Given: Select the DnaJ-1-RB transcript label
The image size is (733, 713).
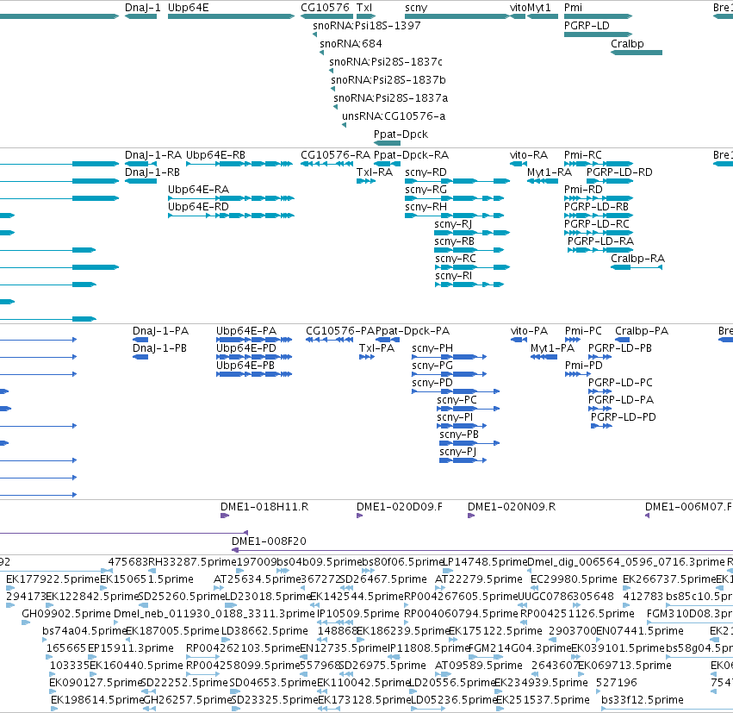Looking at the screenshot, I should coord(152,172).
